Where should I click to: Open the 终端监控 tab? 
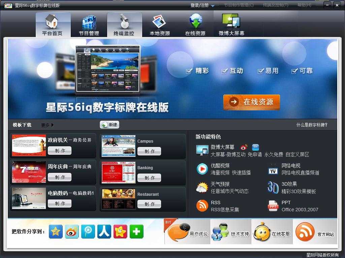click(x=124, y=25)
